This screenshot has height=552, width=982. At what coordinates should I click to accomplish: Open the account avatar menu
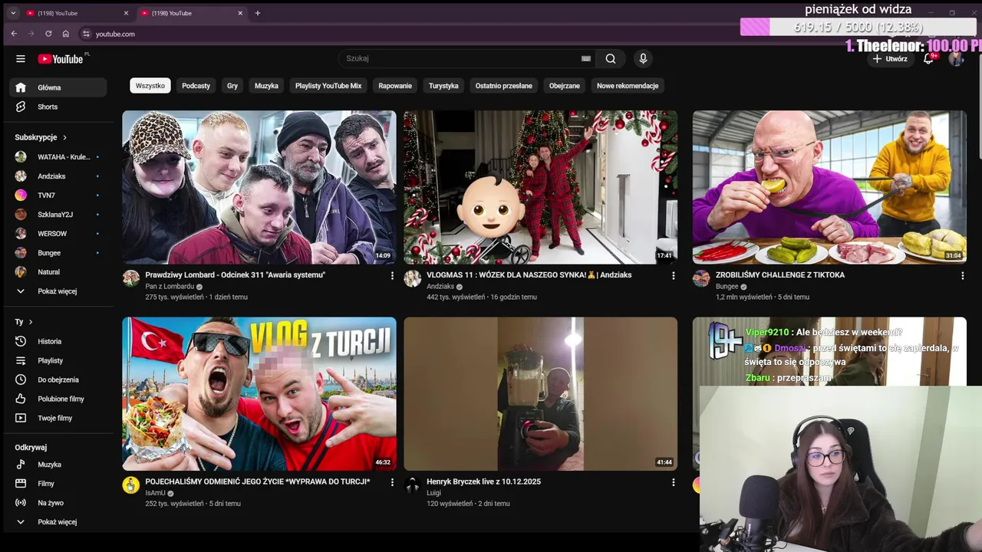click(x=956, y=59)
